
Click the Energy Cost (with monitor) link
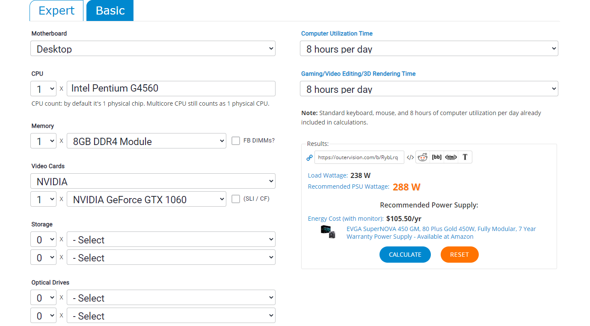point(346,219)
